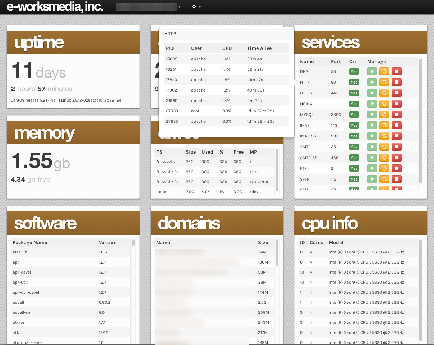Stop the IMAP service
This screenshot has height=345, width=434.
coord(396,125)
